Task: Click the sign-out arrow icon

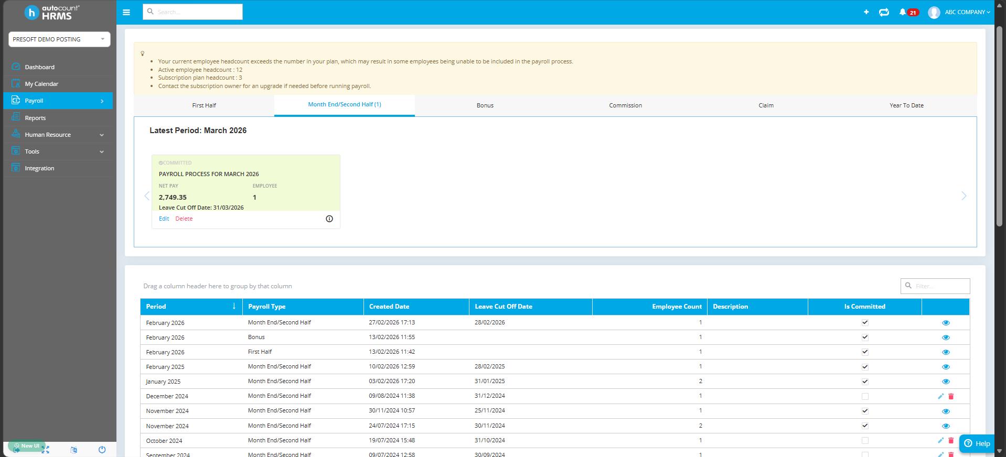Action: pyautogui.click(x=17, y=450)
